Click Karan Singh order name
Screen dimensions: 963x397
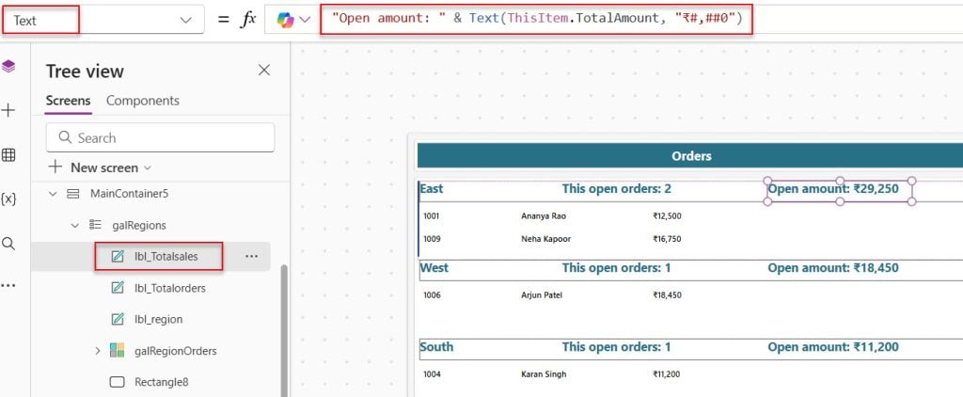[x=544, y=374]
